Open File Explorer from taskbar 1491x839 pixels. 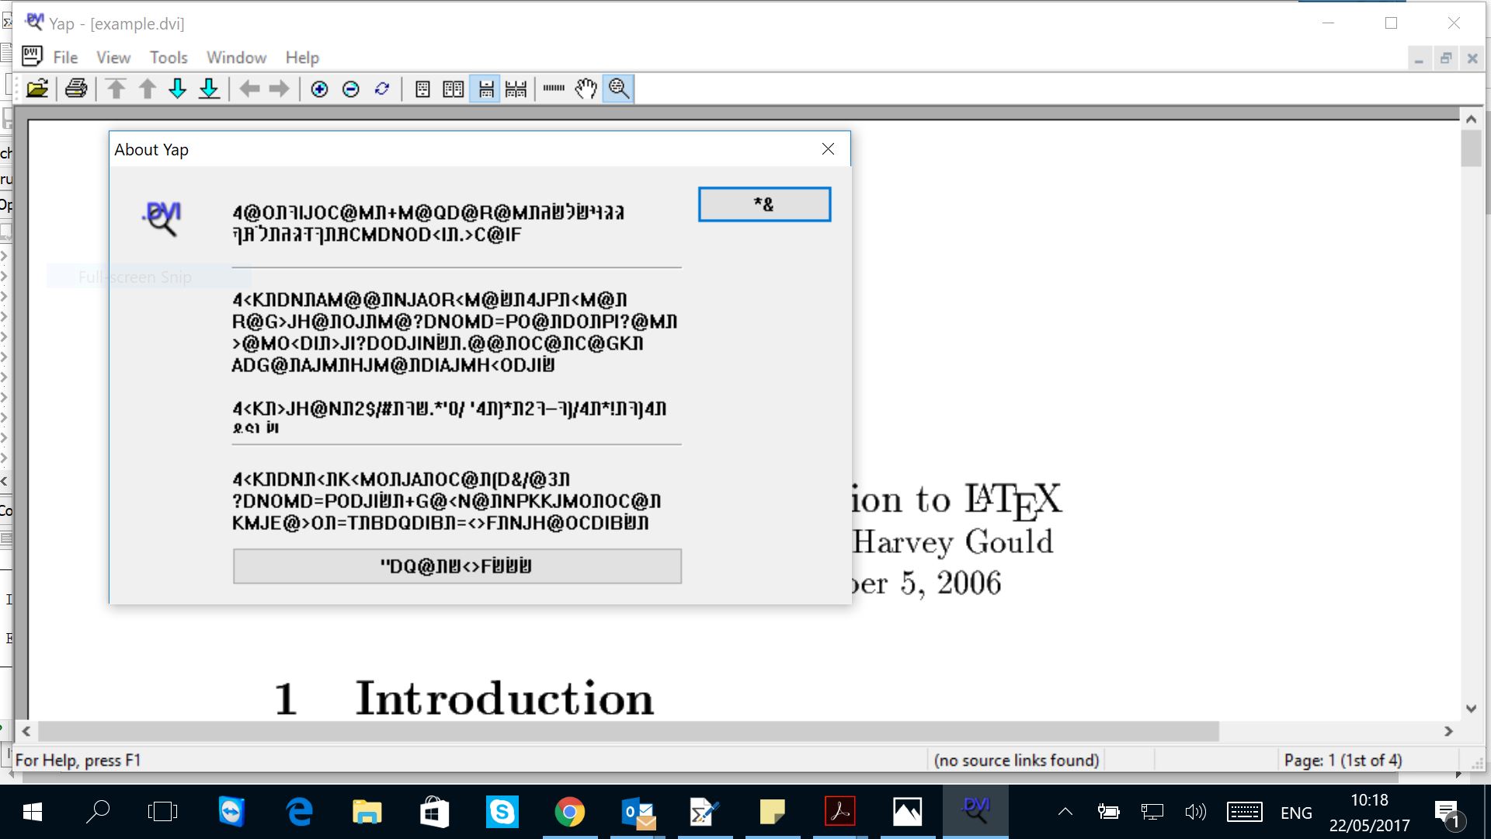pyautogui.click(x=367, y=813)
